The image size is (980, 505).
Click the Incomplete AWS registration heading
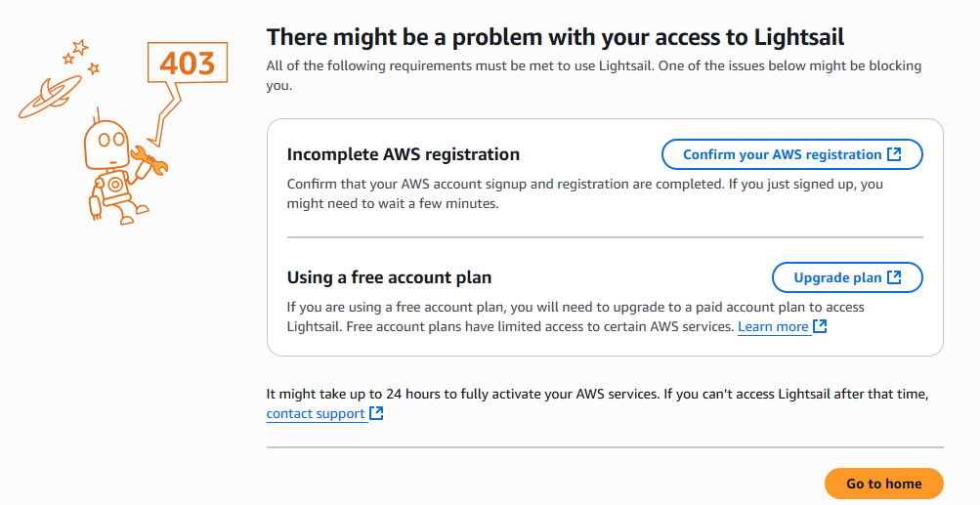403,154
